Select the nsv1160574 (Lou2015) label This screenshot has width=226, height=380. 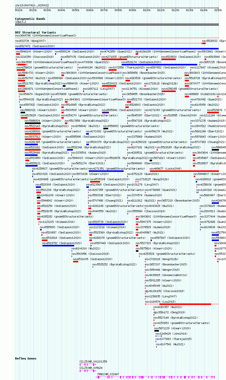point(160,302)
